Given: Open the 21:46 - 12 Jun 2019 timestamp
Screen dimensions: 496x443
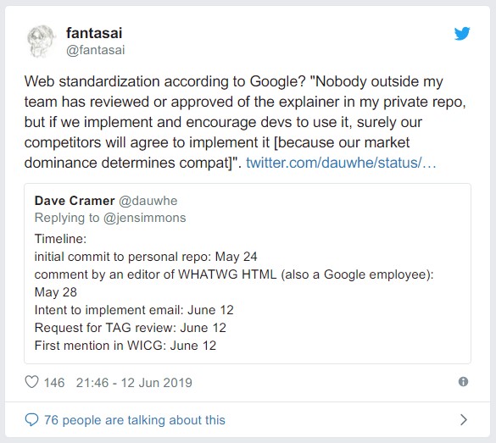Looking at the screenshot, I should pyautogui.click(x=134, y=383).
